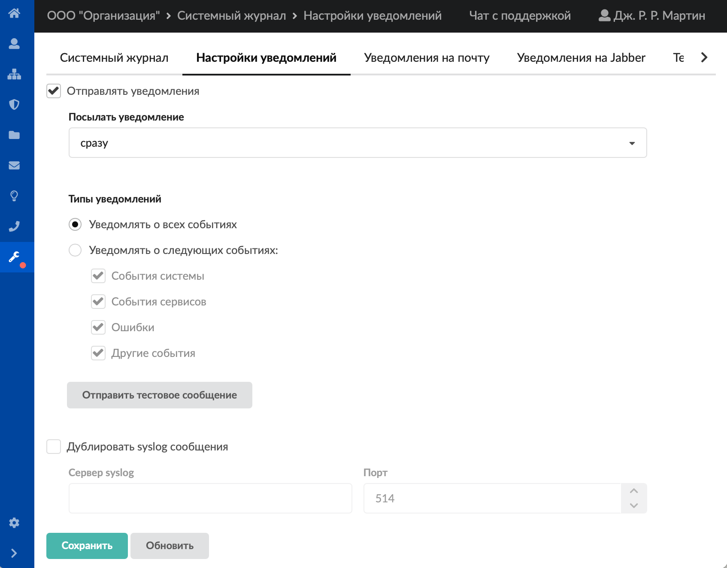
Task: Go to ООО "Организация" breadcrumb
Action: pyautogui.click(x=103, y=15)
